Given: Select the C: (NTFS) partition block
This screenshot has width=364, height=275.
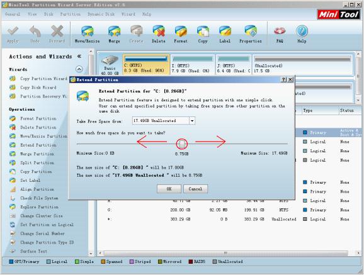Looking at the screenshot, I should point(145,65).
